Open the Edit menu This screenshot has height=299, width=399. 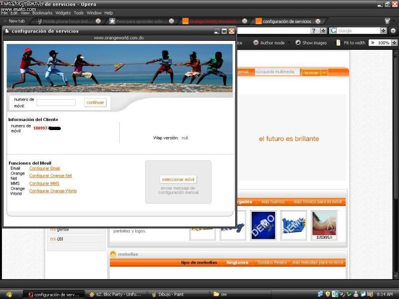pyautogui.click(x=14, y=13)
